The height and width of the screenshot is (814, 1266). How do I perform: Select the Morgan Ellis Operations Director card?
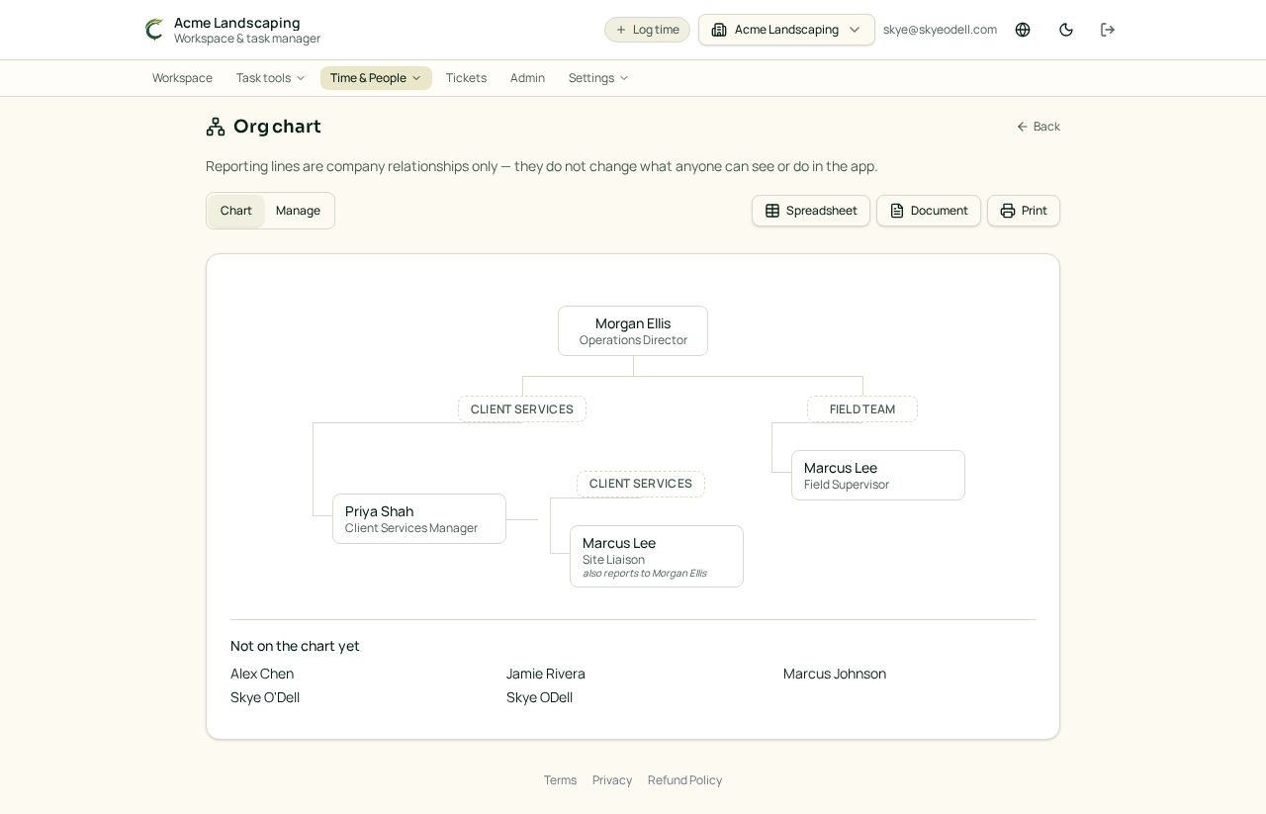[x=633, y=331]
